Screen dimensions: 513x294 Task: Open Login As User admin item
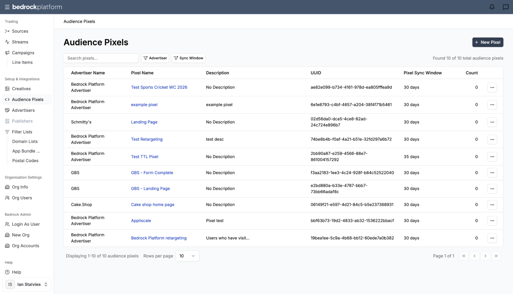tap(26, 224)
